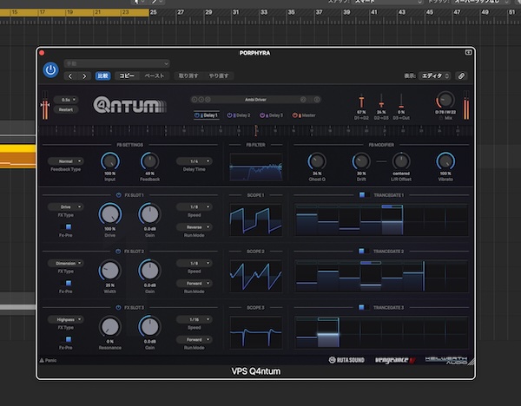Switch to the Delay 1 tab
This screenshot has width=521, height=406.
(x=207, y=115)
